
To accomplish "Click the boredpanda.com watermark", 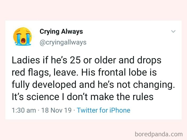I will click(x=159, y=134).
